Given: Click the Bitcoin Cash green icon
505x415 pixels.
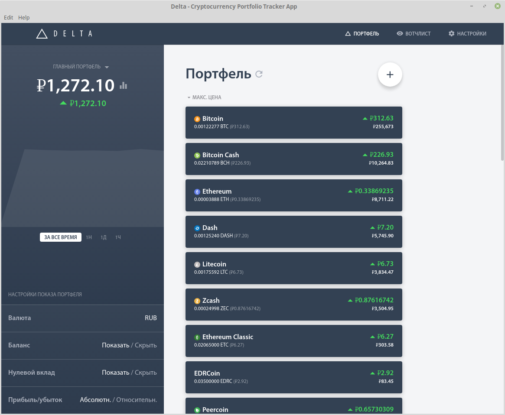Looking at the screenshot, I should tap(197, 156).
